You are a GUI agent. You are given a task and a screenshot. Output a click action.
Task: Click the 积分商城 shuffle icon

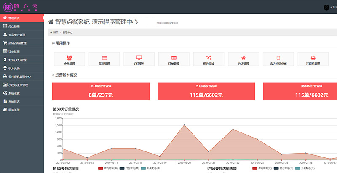(x=209, y=58)
